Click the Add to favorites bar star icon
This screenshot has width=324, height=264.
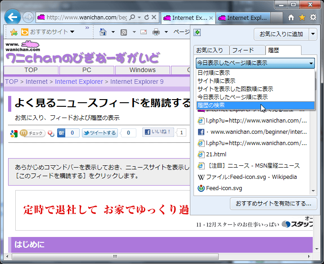pyautogui.click(x=14, y=32)
